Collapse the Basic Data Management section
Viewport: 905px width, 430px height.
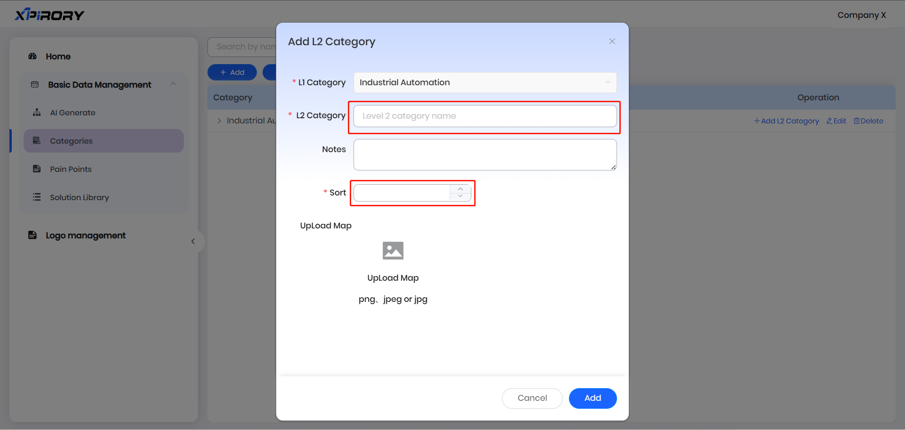coord(173,84)
